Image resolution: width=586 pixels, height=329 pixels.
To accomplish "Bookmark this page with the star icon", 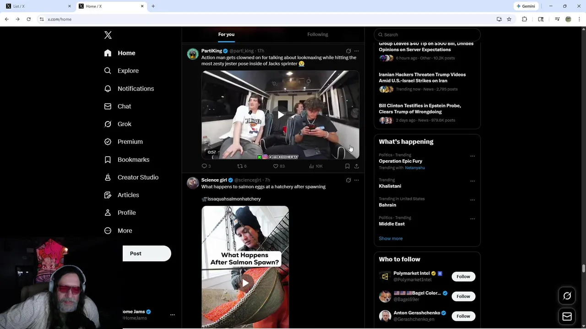I will click(x=509, y=19).
